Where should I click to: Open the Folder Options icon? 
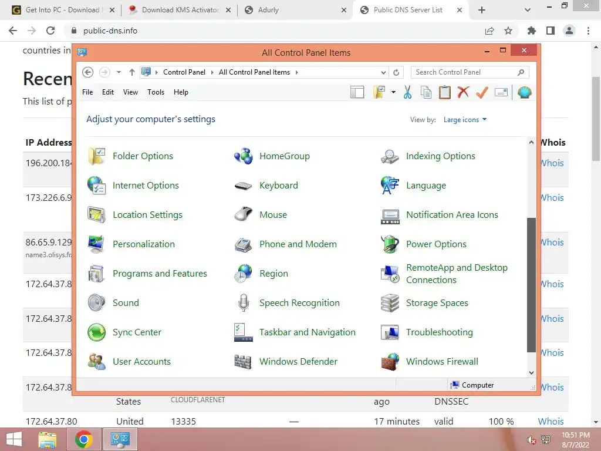(x=97, y=156)
